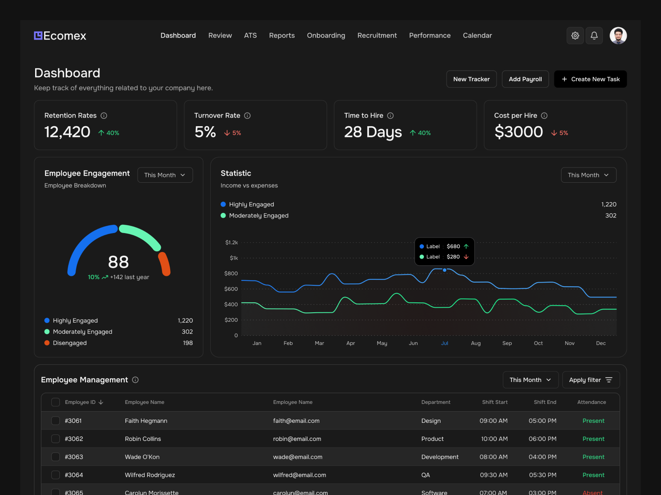Viewport: 661px width, 495px height.
Task: Click the filter icon on Apply filter
Action: [x=609, y=380]
